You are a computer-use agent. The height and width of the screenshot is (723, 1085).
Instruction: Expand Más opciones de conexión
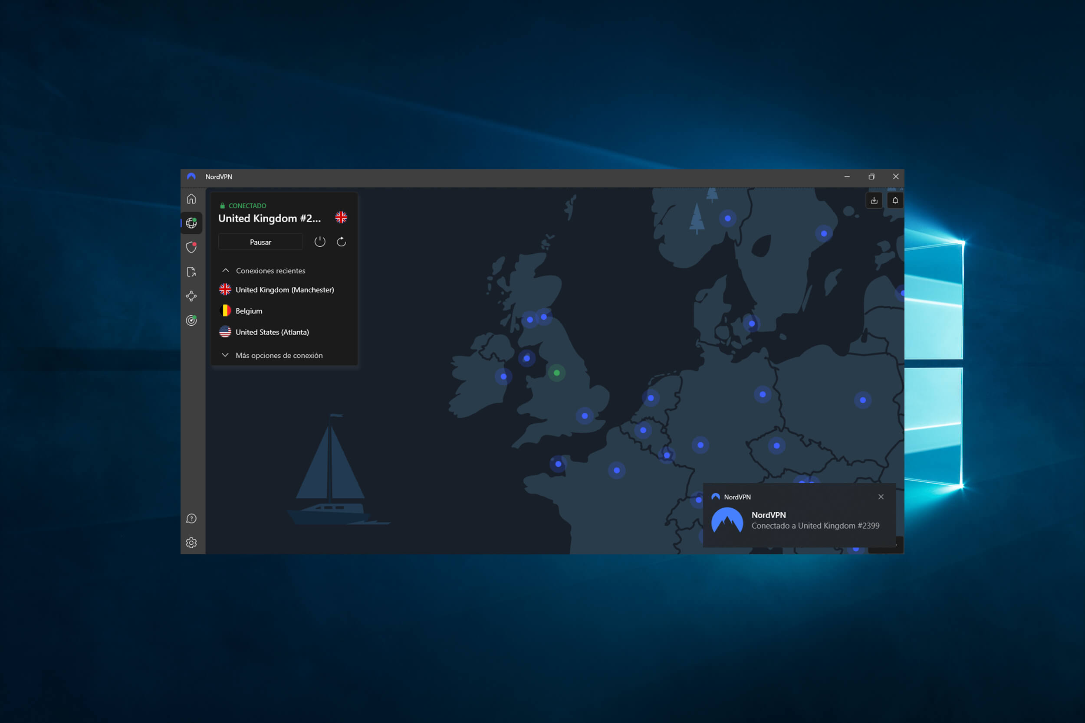click(272, 356)
